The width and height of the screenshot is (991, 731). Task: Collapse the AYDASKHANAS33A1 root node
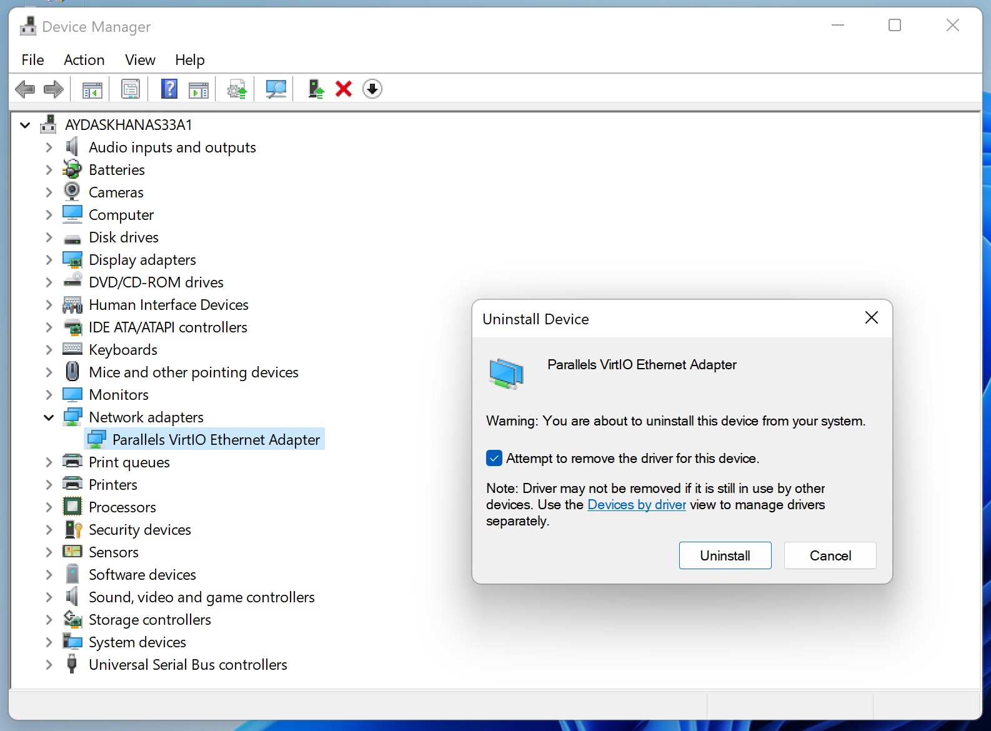coord(26,125)
